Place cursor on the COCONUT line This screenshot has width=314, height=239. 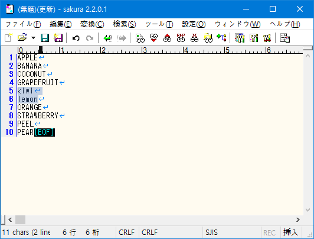point(31,75)
